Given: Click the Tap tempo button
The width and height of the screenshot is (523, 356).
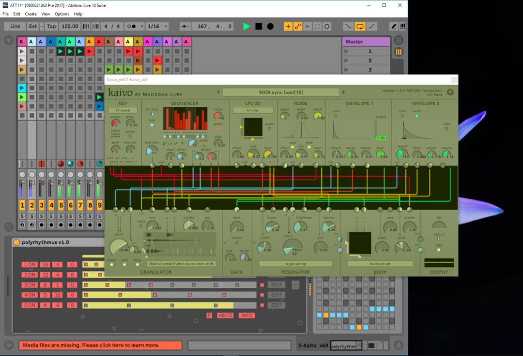Looking at the screenshot, I should pyautogui.click(x=51, y=26).
